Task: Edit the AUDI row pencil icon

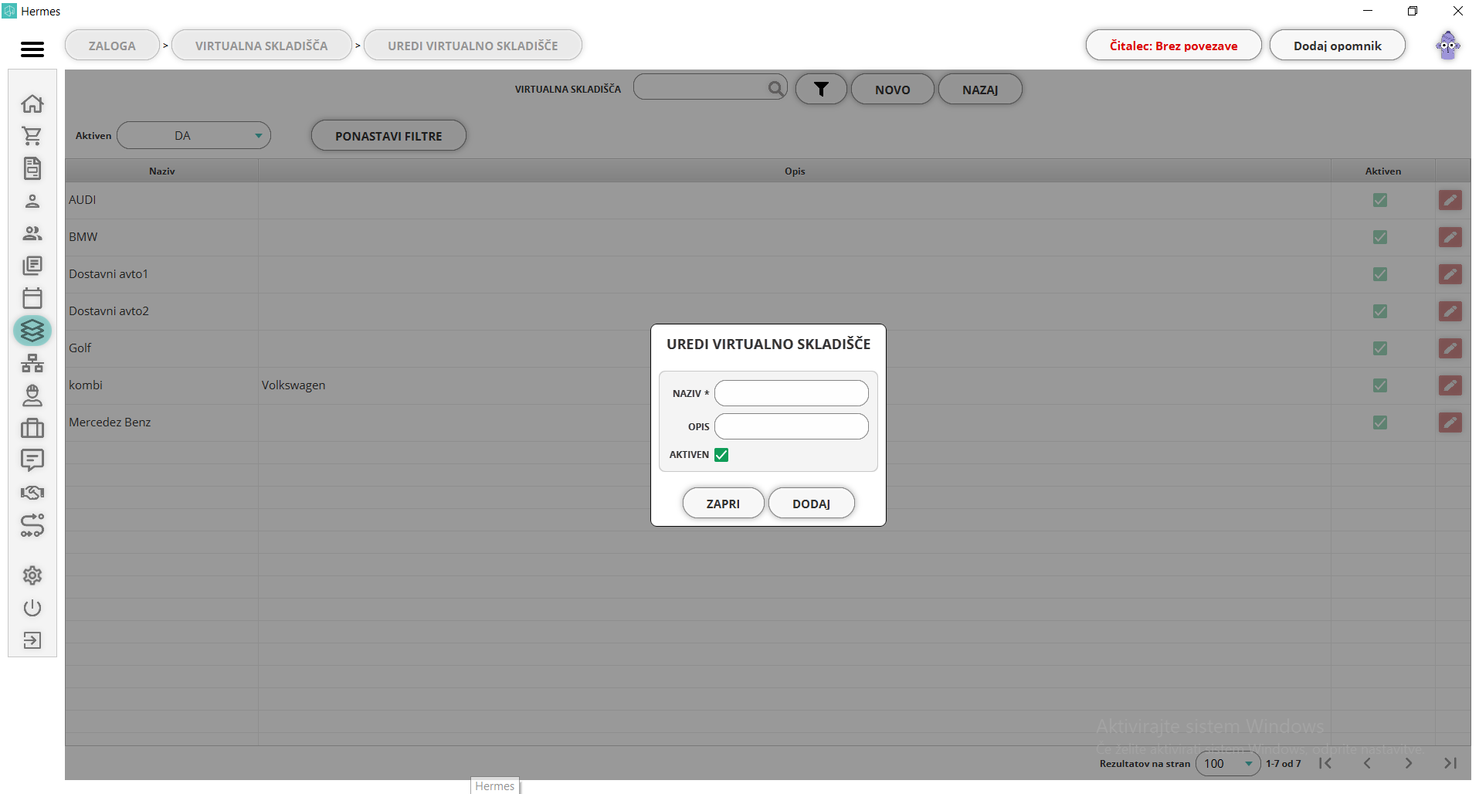Action: point(1450,200)
